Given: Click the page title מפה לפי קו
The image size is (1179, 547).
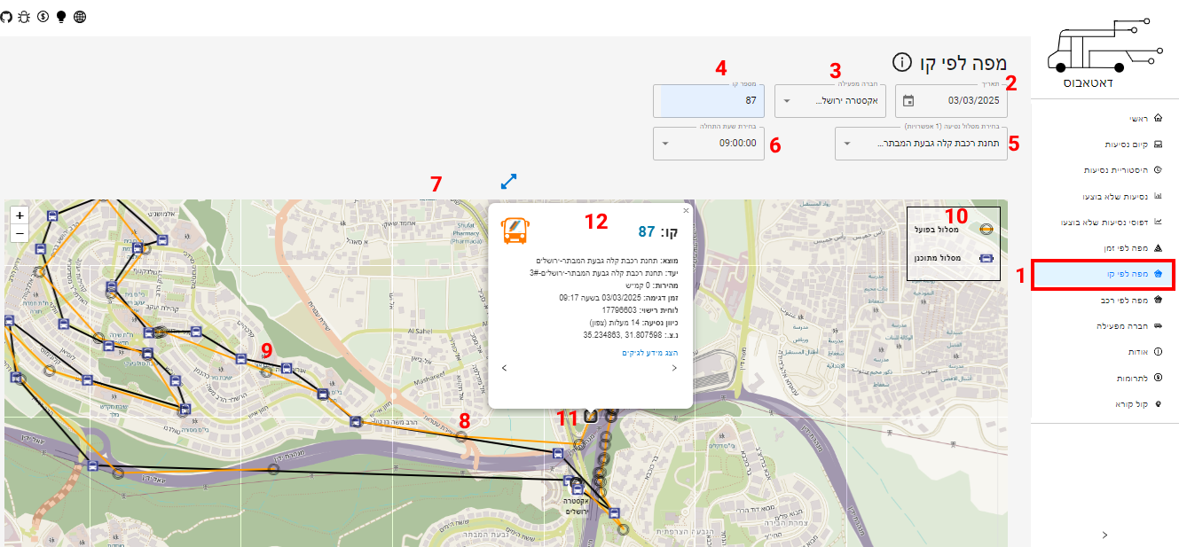Looking at the screenshot, I should pos(963,63).
